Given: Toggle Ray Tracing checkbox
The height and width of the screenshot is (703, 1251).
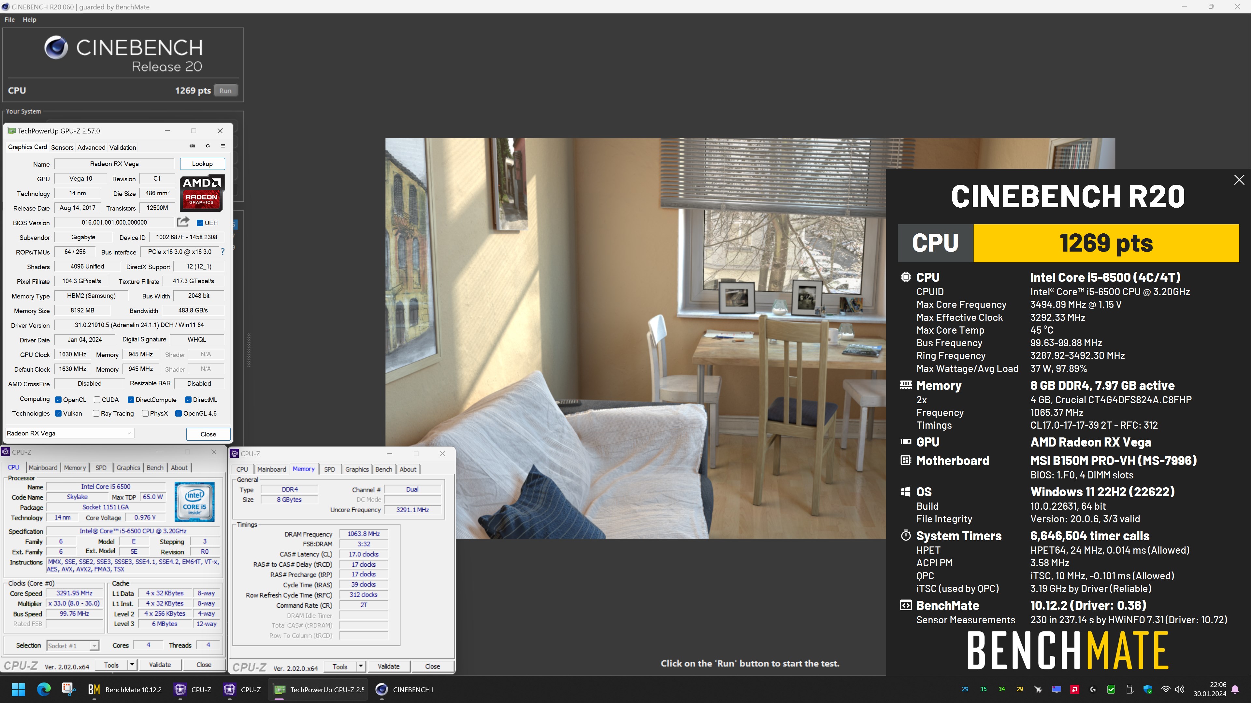Looking at the screenshot, I should 96,413.
